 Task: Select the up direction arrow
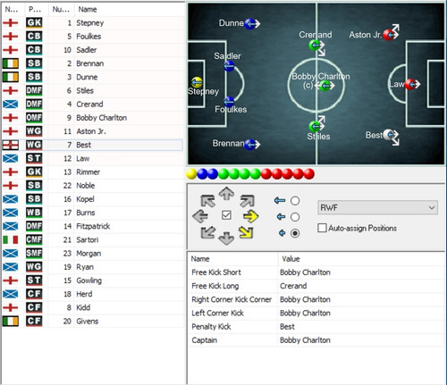tap(226, 194)
